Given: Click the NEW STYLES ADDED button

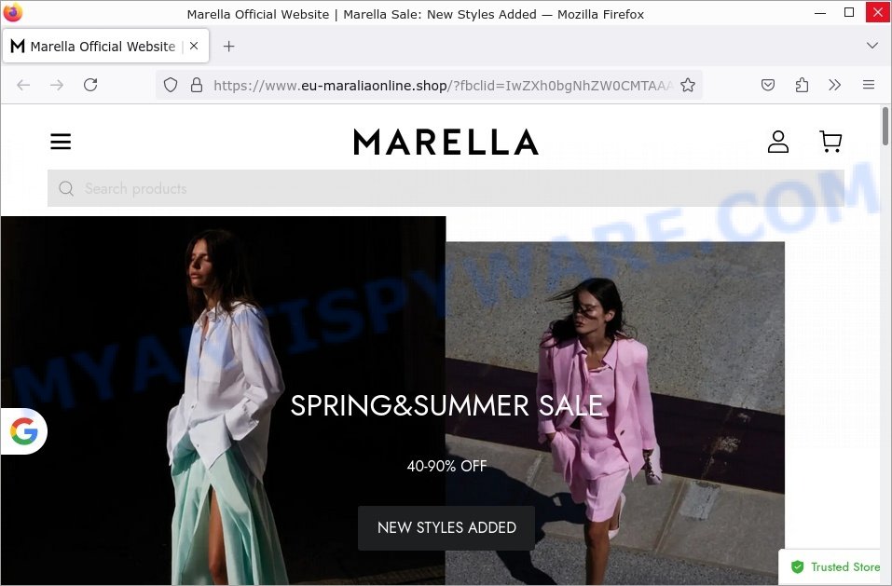Looking at the screenshot, I should coord(446,528).
